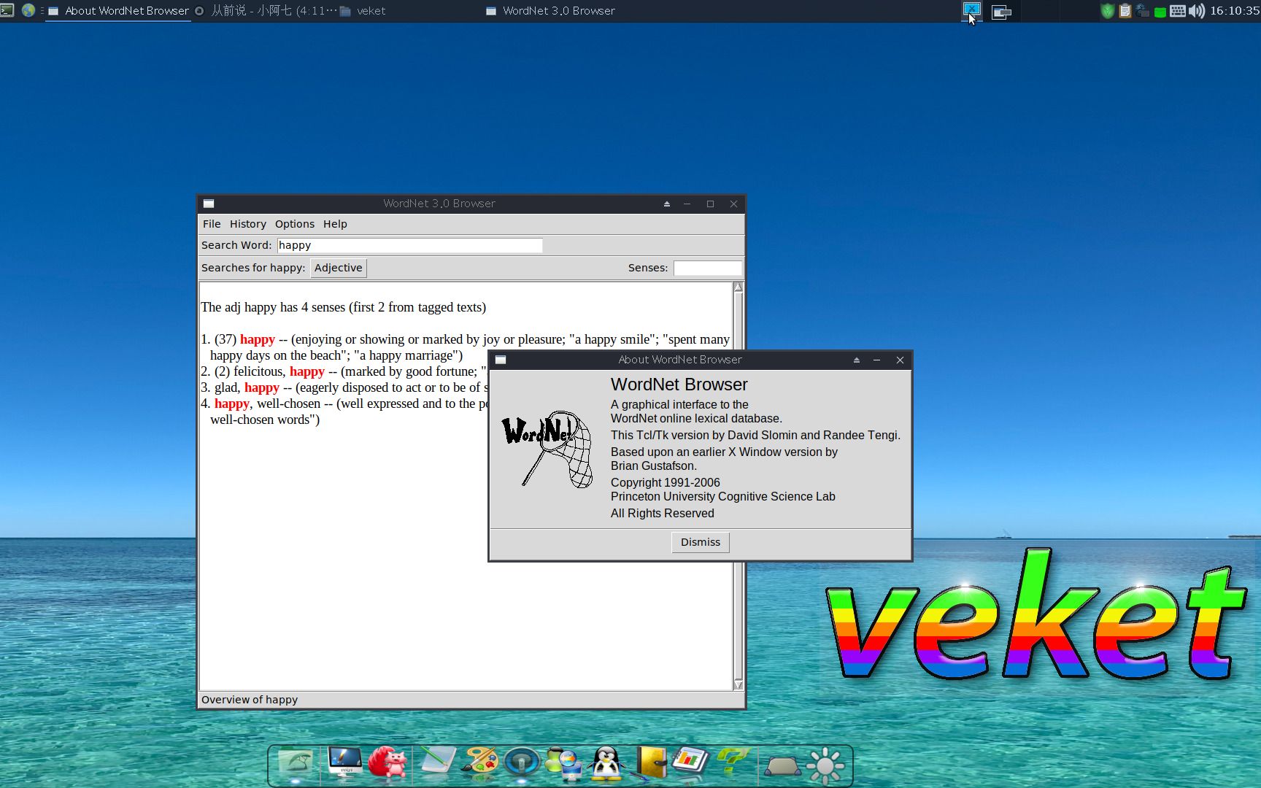Screen dimensions: 1261x788
Task: Click the results scrollbar down arrow
Action: pyautogui.click(x=738, y=684)
